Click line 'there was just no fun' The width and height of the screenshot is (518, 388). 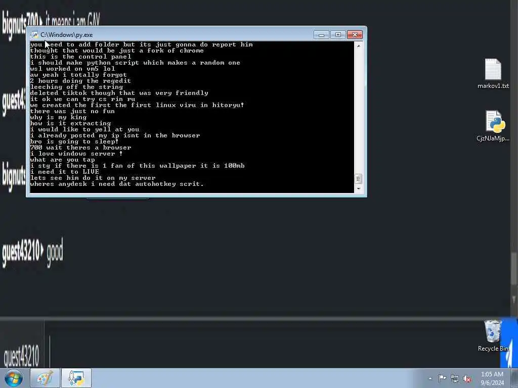point(72,111)
